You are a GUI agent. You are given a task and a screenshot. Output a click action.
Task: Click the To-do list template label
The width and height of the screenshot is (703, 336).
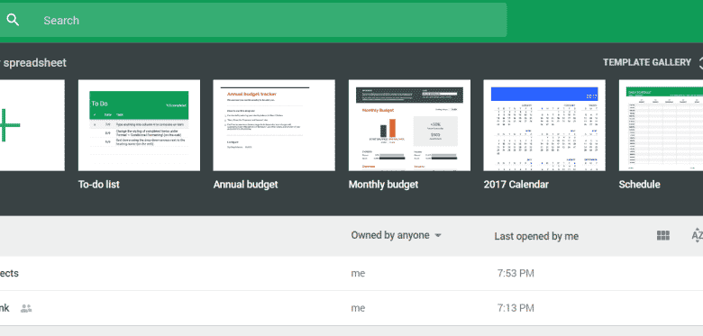98,184
